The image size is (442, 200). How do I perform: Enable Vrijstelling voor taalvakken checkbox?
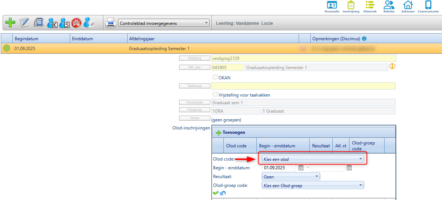(215, 94)
